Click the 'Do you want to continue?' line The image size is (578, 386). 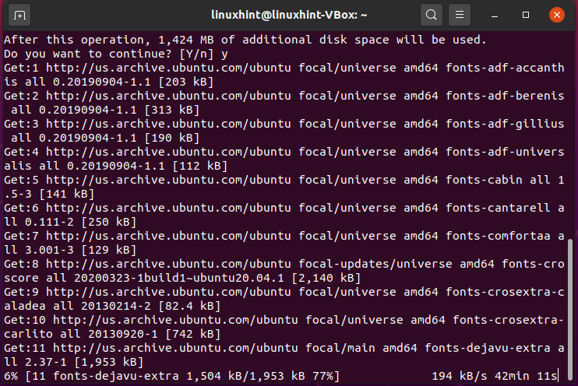pyautogui.click(x=116, y=54)
